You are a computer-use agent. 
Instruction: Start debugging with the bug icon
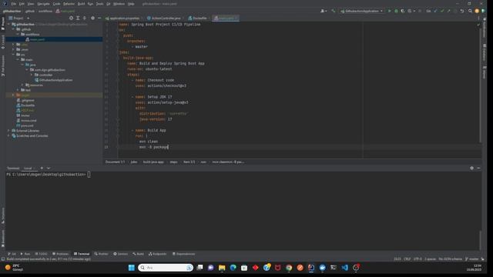click(396, 11)
